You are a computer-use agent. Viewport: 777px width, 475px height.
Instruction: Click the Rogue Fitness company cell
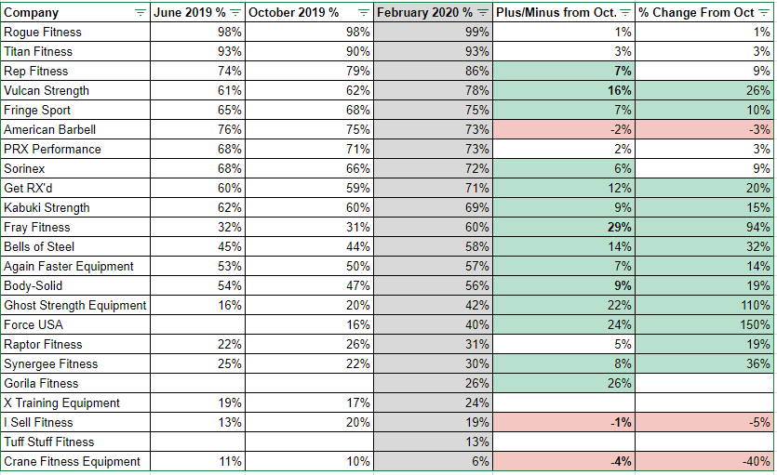point(43,32)
